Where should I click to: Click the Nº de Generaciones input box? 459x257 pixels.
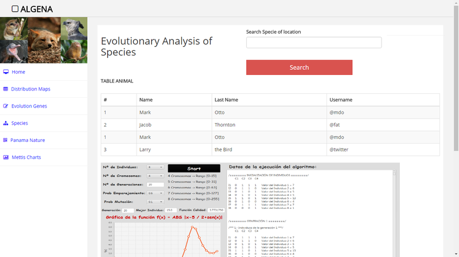[155, 184]
